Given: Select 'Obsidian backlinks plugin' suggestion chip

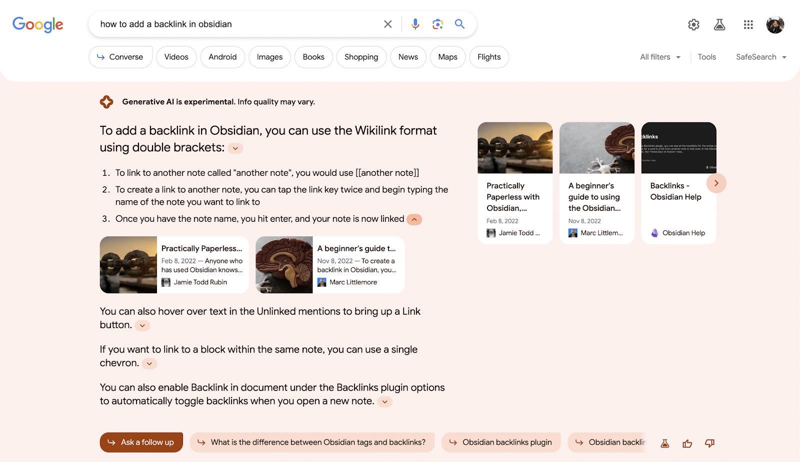Looking at the screenshot, I should (x=501, y=443).
